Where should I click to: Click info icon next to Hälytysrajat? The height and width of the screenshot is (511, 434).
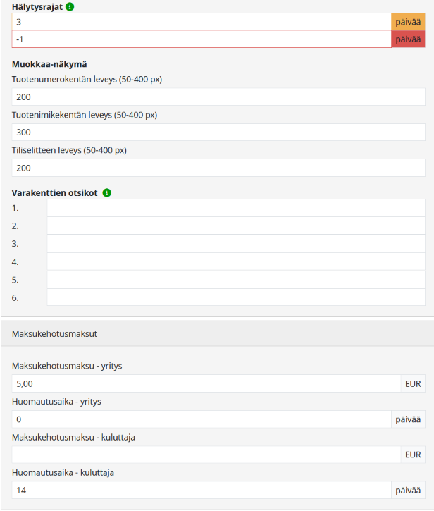[x=70, y=6]
